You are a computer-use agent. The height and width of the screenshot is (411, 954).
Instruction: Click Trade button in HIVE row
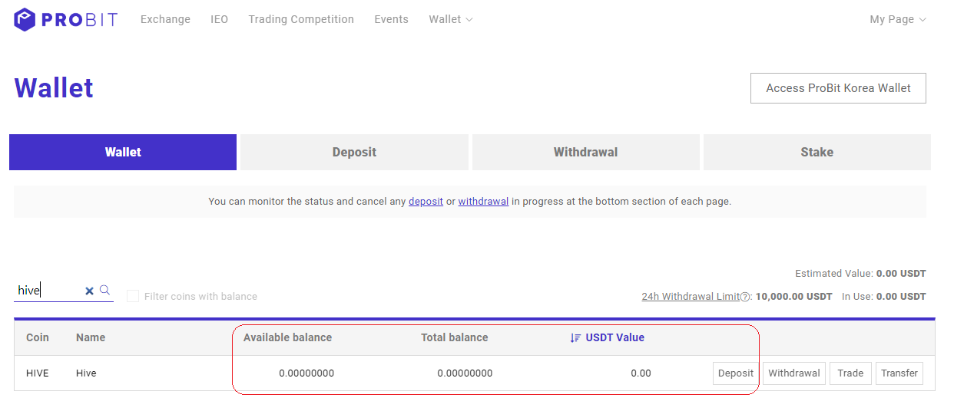tap(850, 373)
